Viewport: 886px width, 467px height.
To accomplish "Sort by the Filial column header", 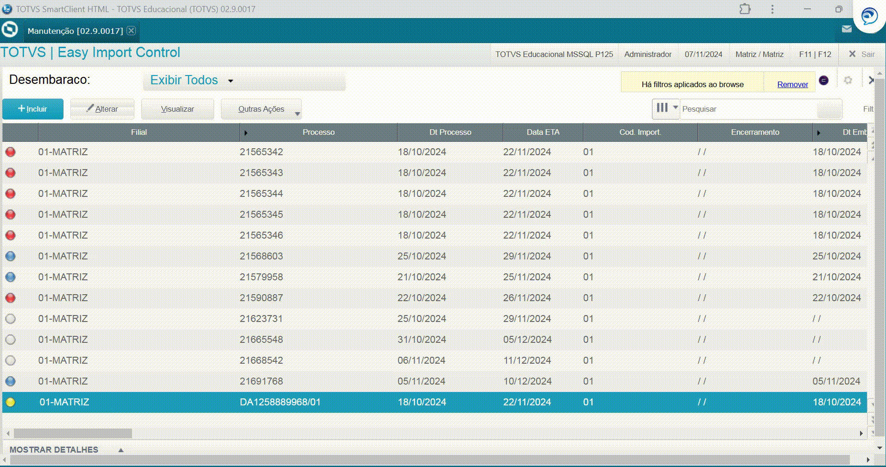I will [139, 133].
